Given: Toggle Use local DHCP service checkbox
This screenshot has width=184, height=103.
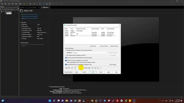Looking at the screenshot, I should tap(66, 64).
